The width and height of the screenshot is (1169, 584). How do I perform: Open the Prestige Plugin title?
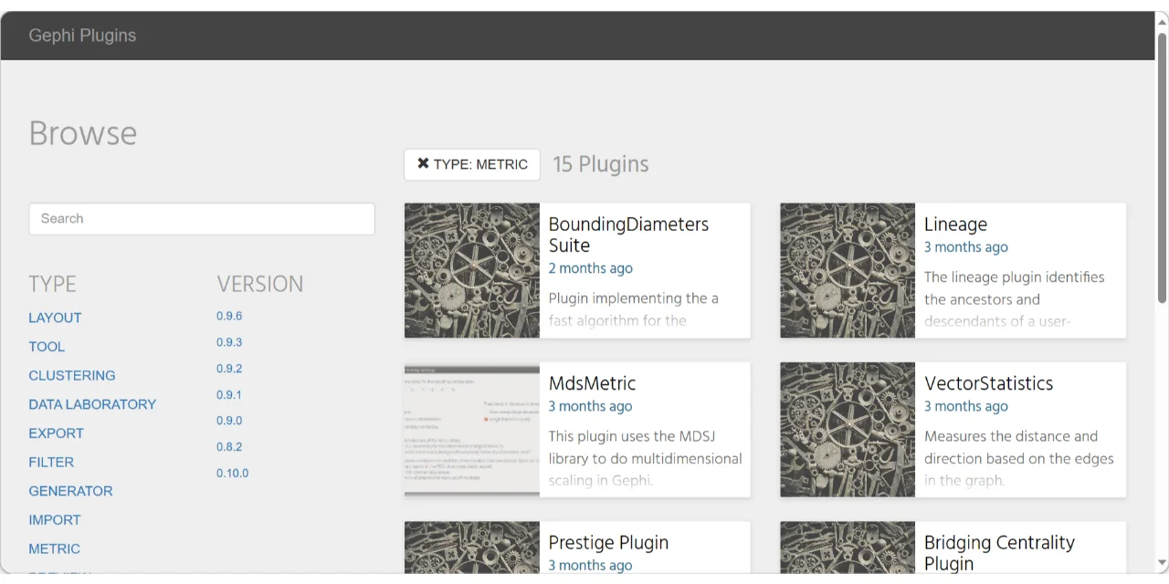(608, 543)
